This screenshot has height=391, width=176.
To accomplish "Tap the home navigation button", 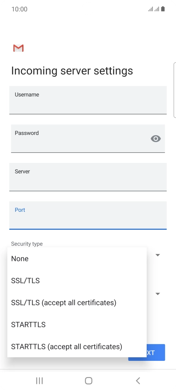I will click(x=88, y=381).
